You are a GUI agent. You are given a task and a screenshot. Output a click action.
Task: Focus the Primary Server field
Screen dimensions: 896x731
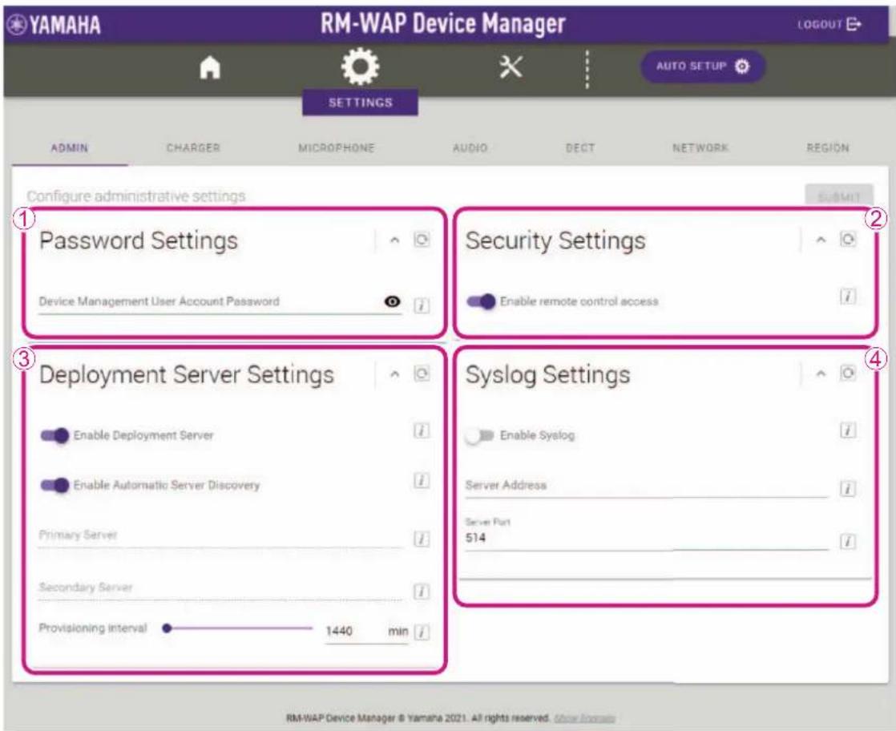click(x=220, y=535)
